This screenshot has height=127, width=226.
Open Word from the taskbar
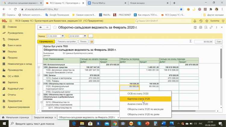163,124
